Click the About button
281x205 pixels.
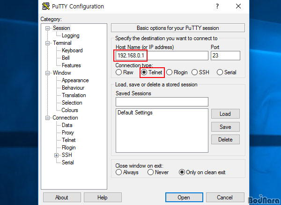click(x=62, y=198)
